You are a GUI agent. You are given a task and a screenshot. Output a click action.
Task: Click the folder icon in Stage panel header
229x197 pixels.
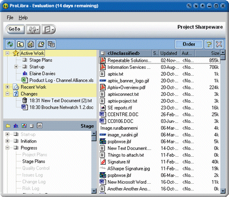(x=8, y=126)
